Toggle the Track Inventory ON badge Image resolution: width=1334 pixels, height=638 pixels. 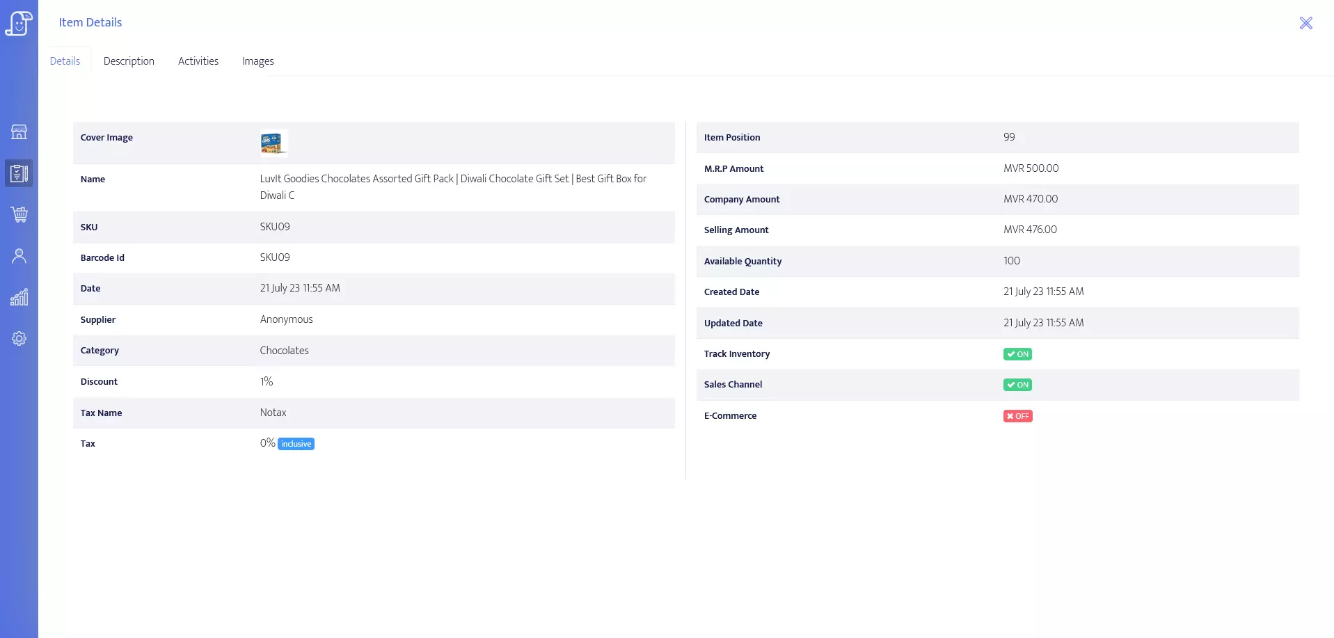coord(1017,354)
